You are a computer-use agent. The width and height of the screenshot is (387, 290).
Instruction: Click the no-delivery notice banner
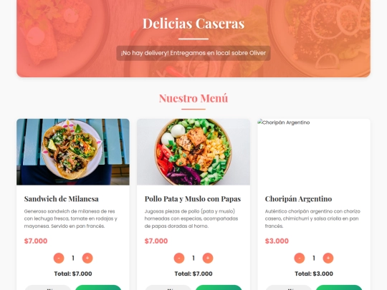(x=193, y=53)
